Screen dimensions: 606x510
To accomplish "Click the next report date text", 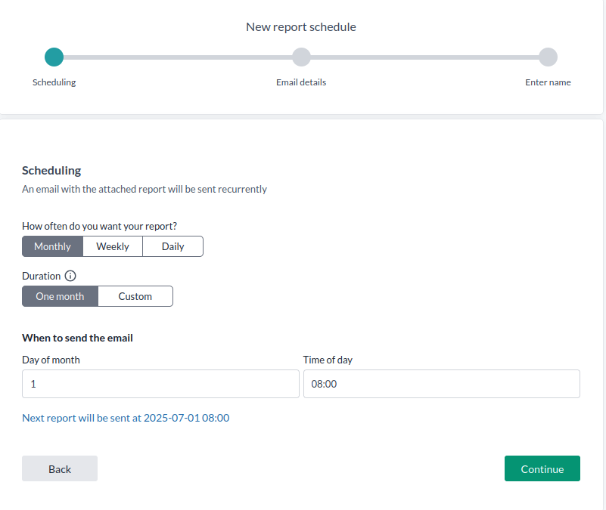I will click(126, 418).
